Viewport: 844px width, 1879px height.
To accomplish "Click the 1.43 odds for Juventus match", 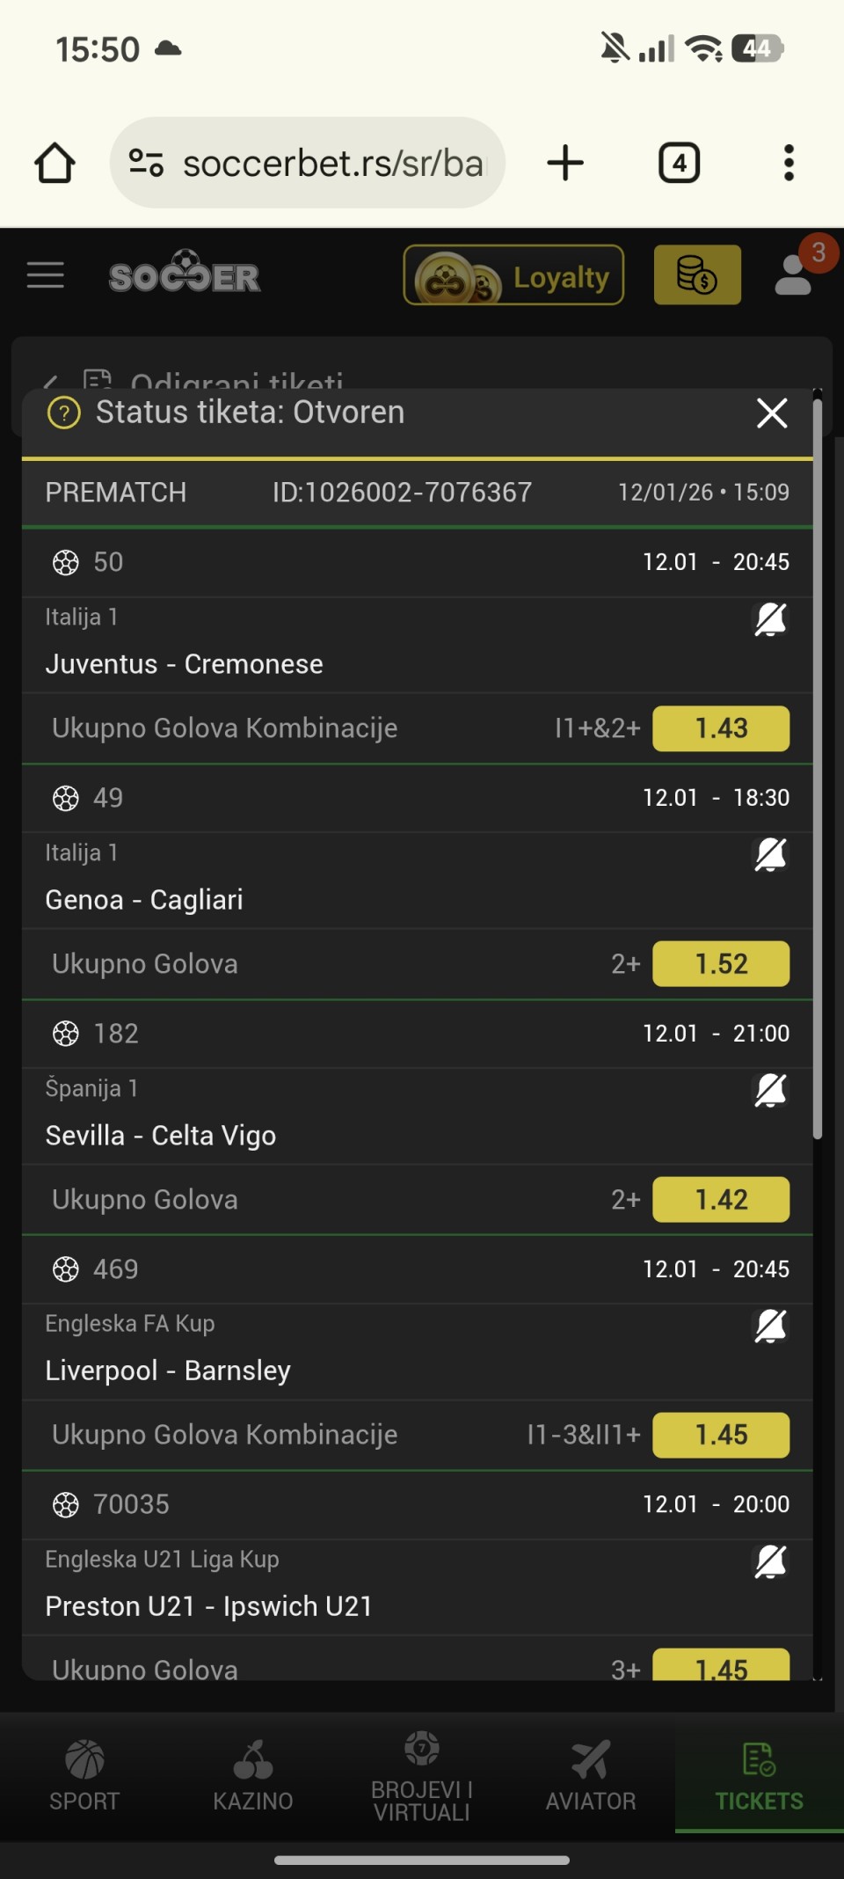I will click(721, 728).
